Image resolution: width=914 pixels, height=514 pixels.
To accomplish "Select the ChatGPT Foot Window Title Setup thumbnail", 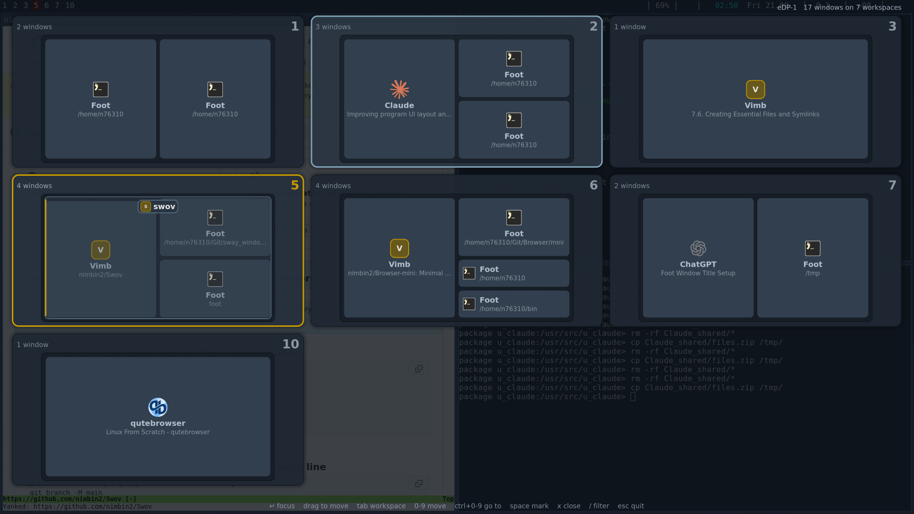I will [x=698, y=258].
